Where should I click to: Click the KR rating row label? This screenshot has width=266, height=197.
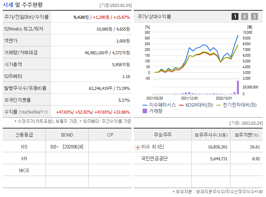[24, 159]
